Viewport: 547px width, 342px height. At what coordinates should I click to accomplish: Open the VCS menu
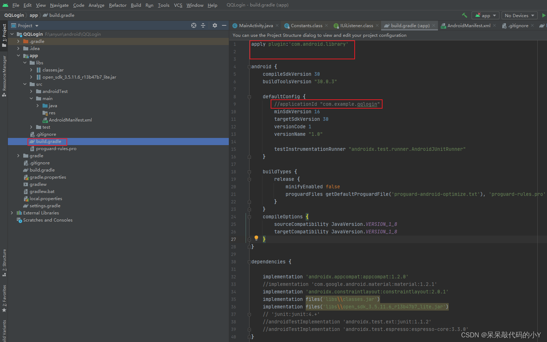pos(178,5)
